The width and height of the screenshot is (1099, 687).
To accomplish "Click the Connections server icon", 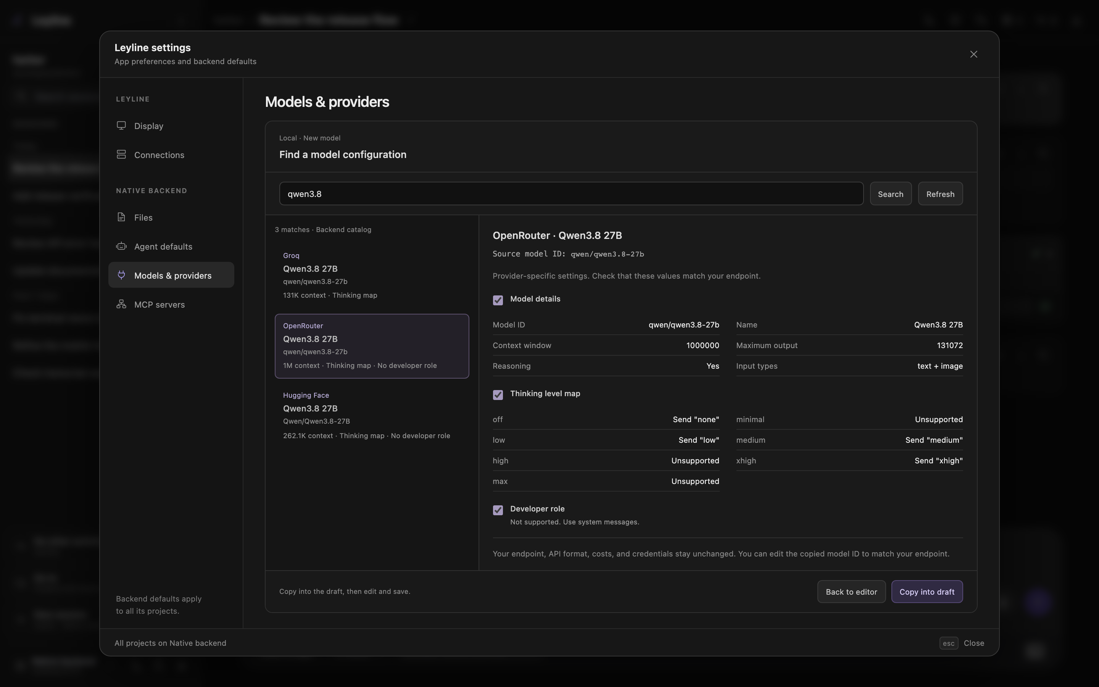I will click(121, 155).
